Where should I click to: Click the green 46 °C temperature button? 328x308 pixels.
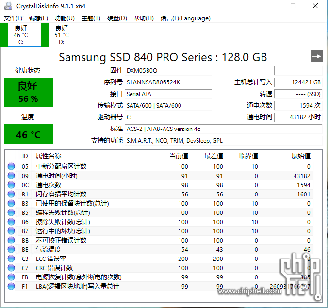[29, 134]
